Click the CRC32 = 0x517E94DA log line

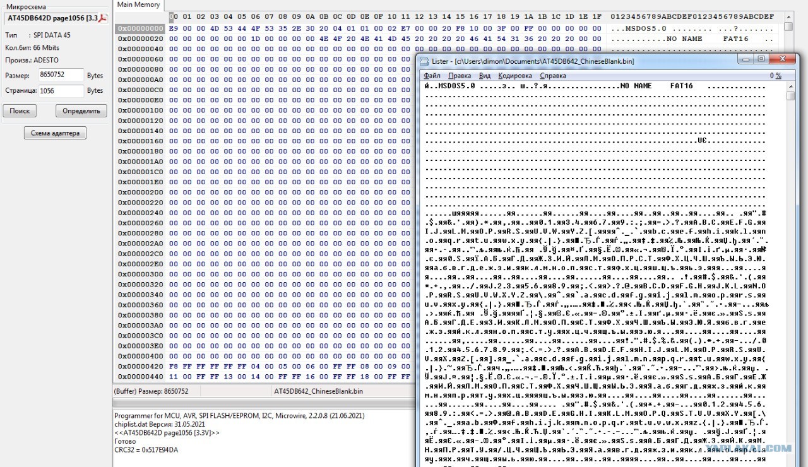(146, 450)
